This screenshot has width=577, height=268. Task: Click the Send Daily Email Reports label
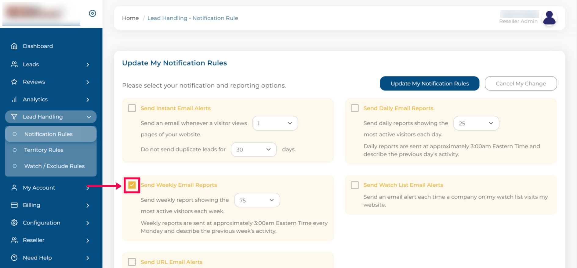click(x=398, y=108)
